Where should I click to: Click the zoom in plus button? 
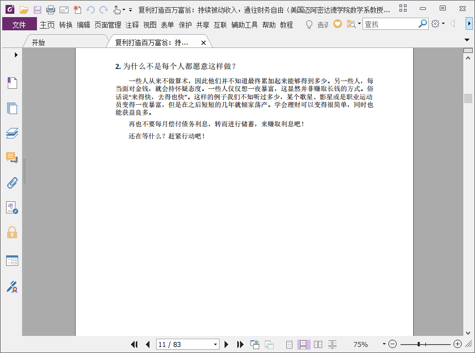(x=458, y=344)
